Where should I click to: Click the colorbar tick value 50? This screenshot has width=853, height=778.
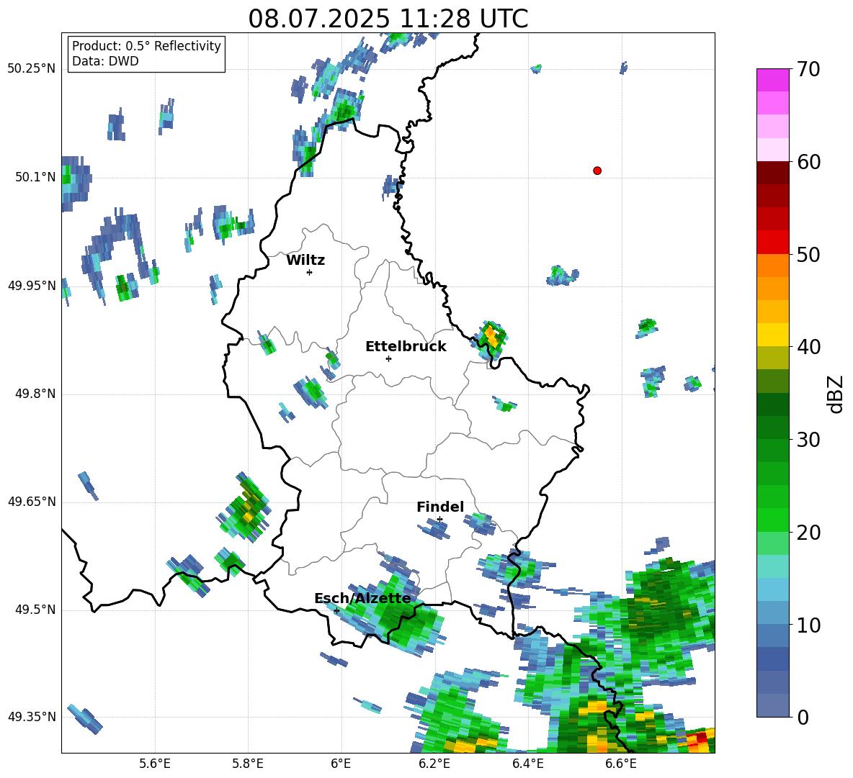tap(808, 255)
